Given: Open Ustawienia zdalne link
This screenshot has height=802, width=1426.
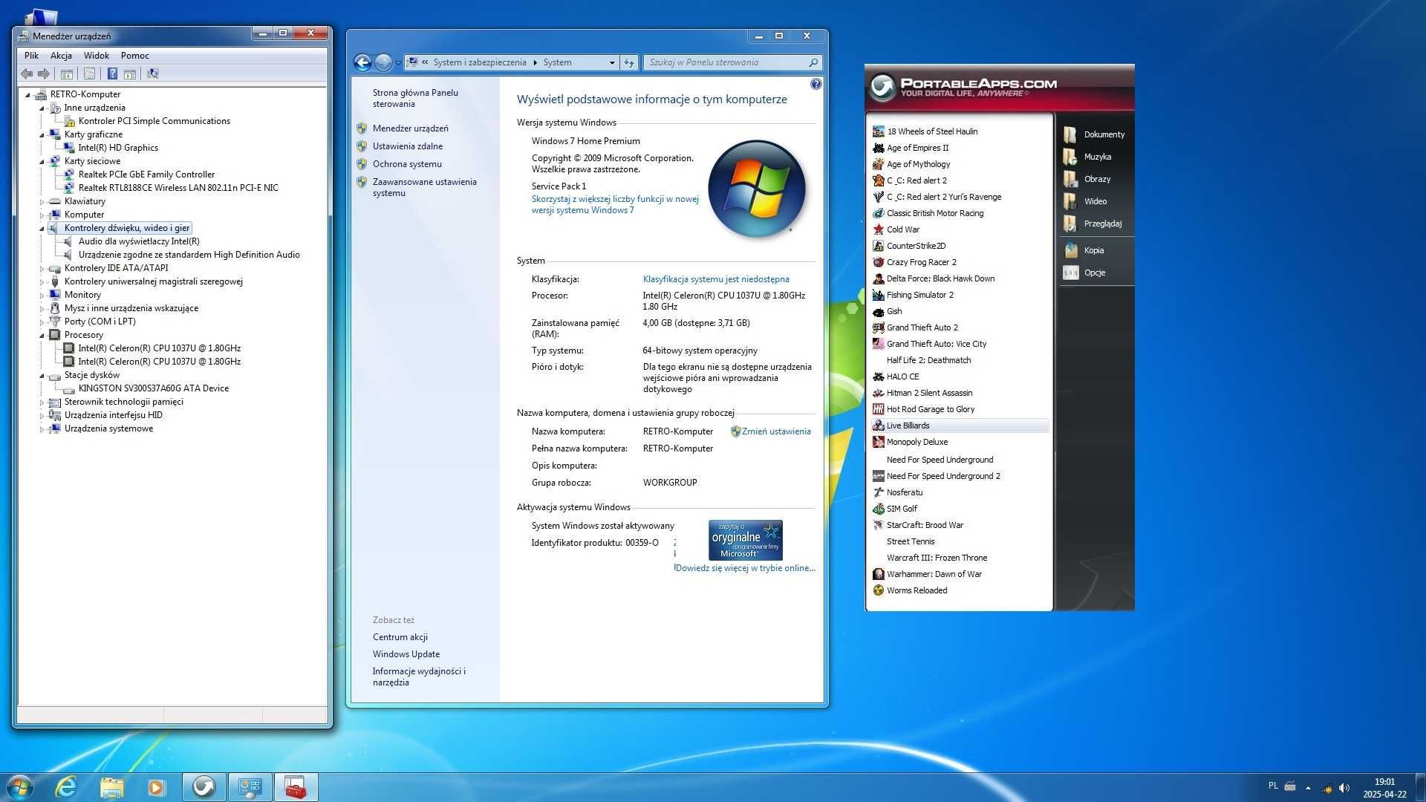Looking at the screenshot, I should tap(408, 146).
